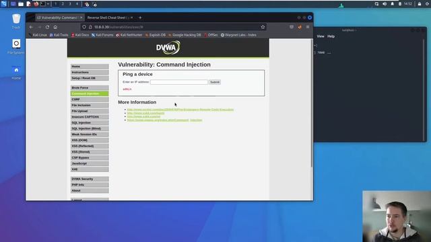This screenshot has height=242, width=431.
Task: Click the Pocket save icon in Firefox toolbar
Action: pos(292,27)
